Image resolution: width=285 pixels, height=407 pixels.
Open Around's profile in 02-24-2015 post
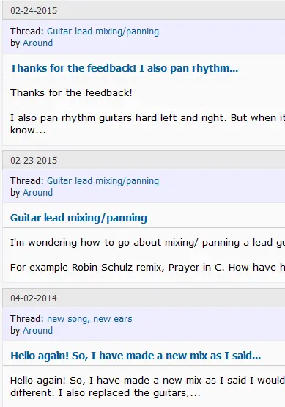pos(37,43)
